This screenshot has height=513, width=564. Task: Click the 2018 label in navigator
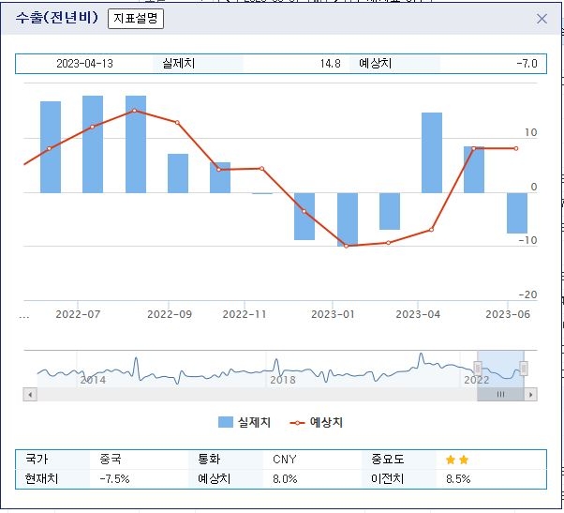coord(283,380)
